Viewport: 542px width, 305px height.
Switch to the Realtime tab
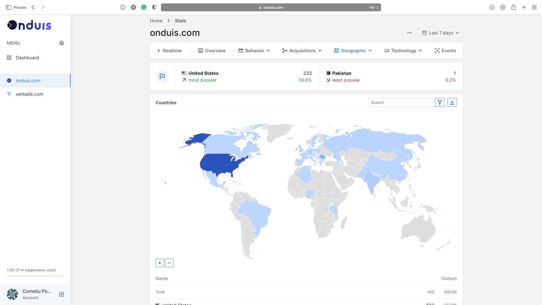pos(170,51)
